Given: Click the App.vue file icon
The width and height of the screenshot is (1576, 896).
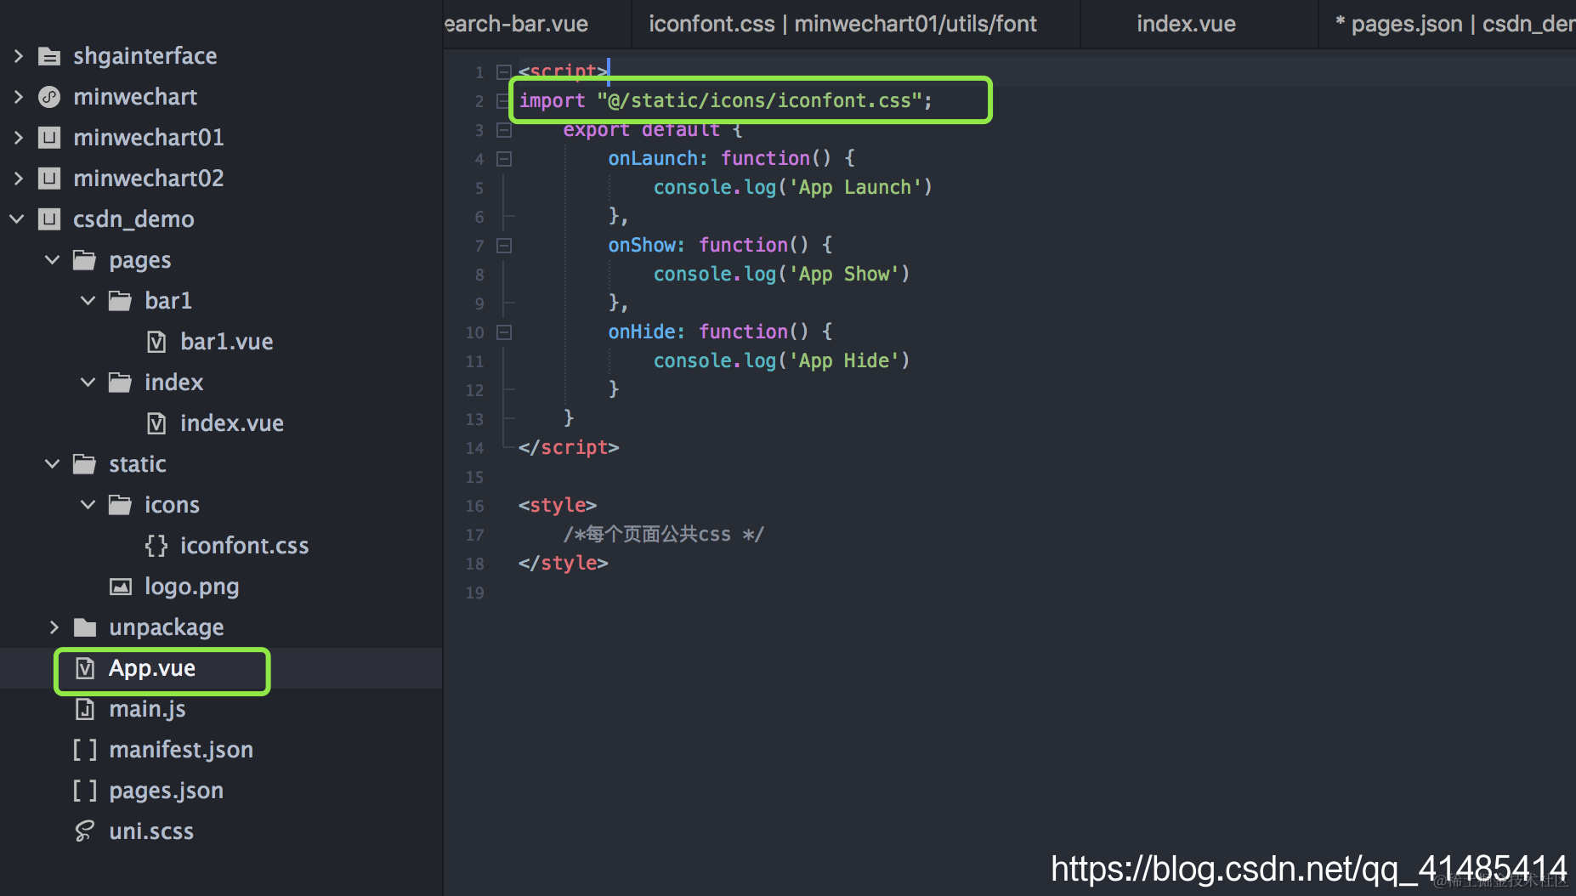Looking at the screenshot, I should pyautogui.click(x=85, y=668).
